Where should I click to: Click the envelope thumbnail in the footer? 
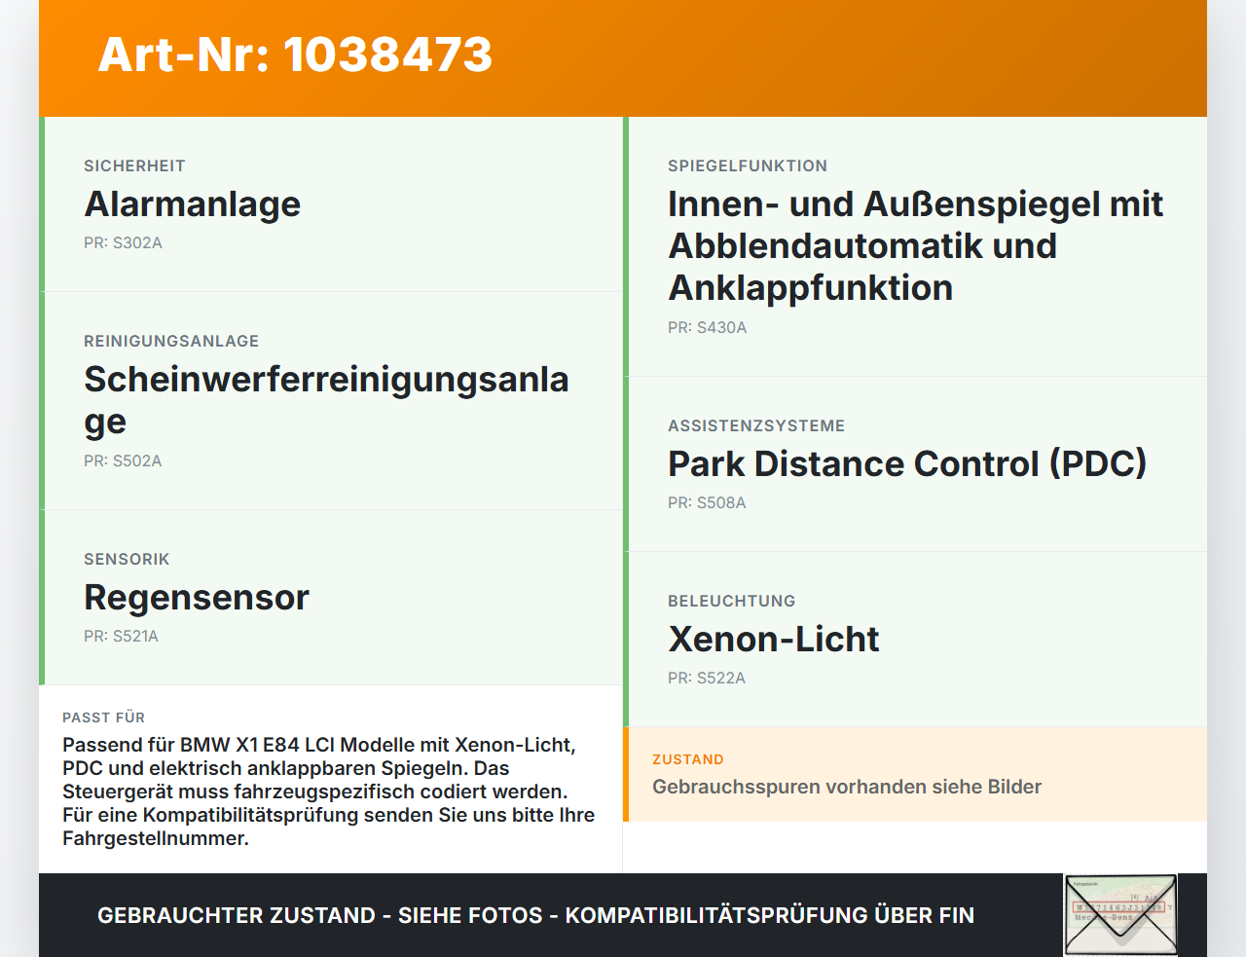point(1120,915)
